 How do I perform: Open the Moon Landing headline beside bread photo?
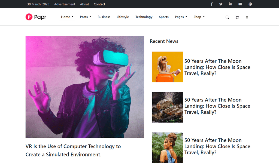pyautogui.click(x=217, y=106)
